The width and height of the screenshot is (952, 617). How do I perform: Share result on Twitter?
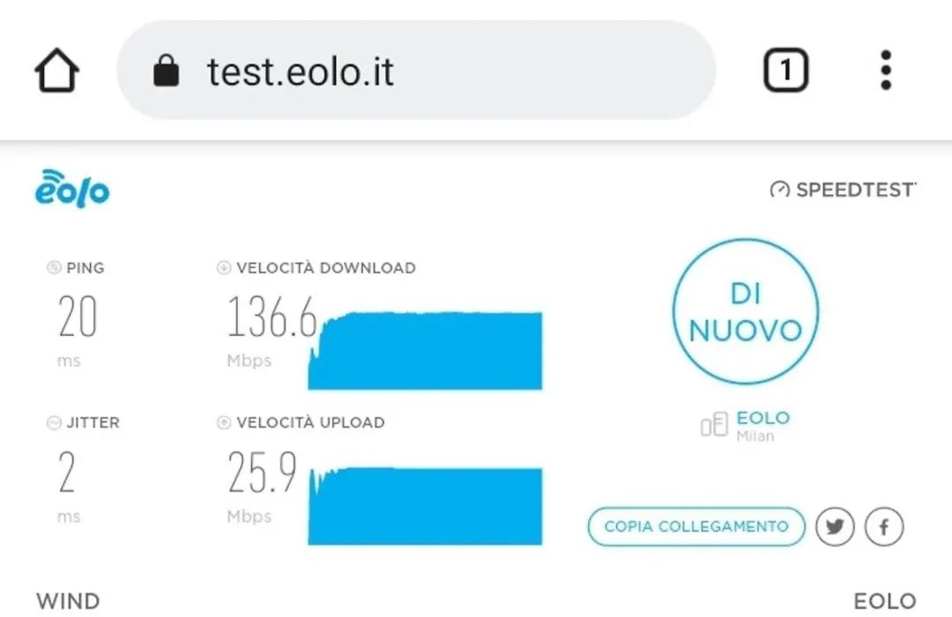[x=835, y=526]
